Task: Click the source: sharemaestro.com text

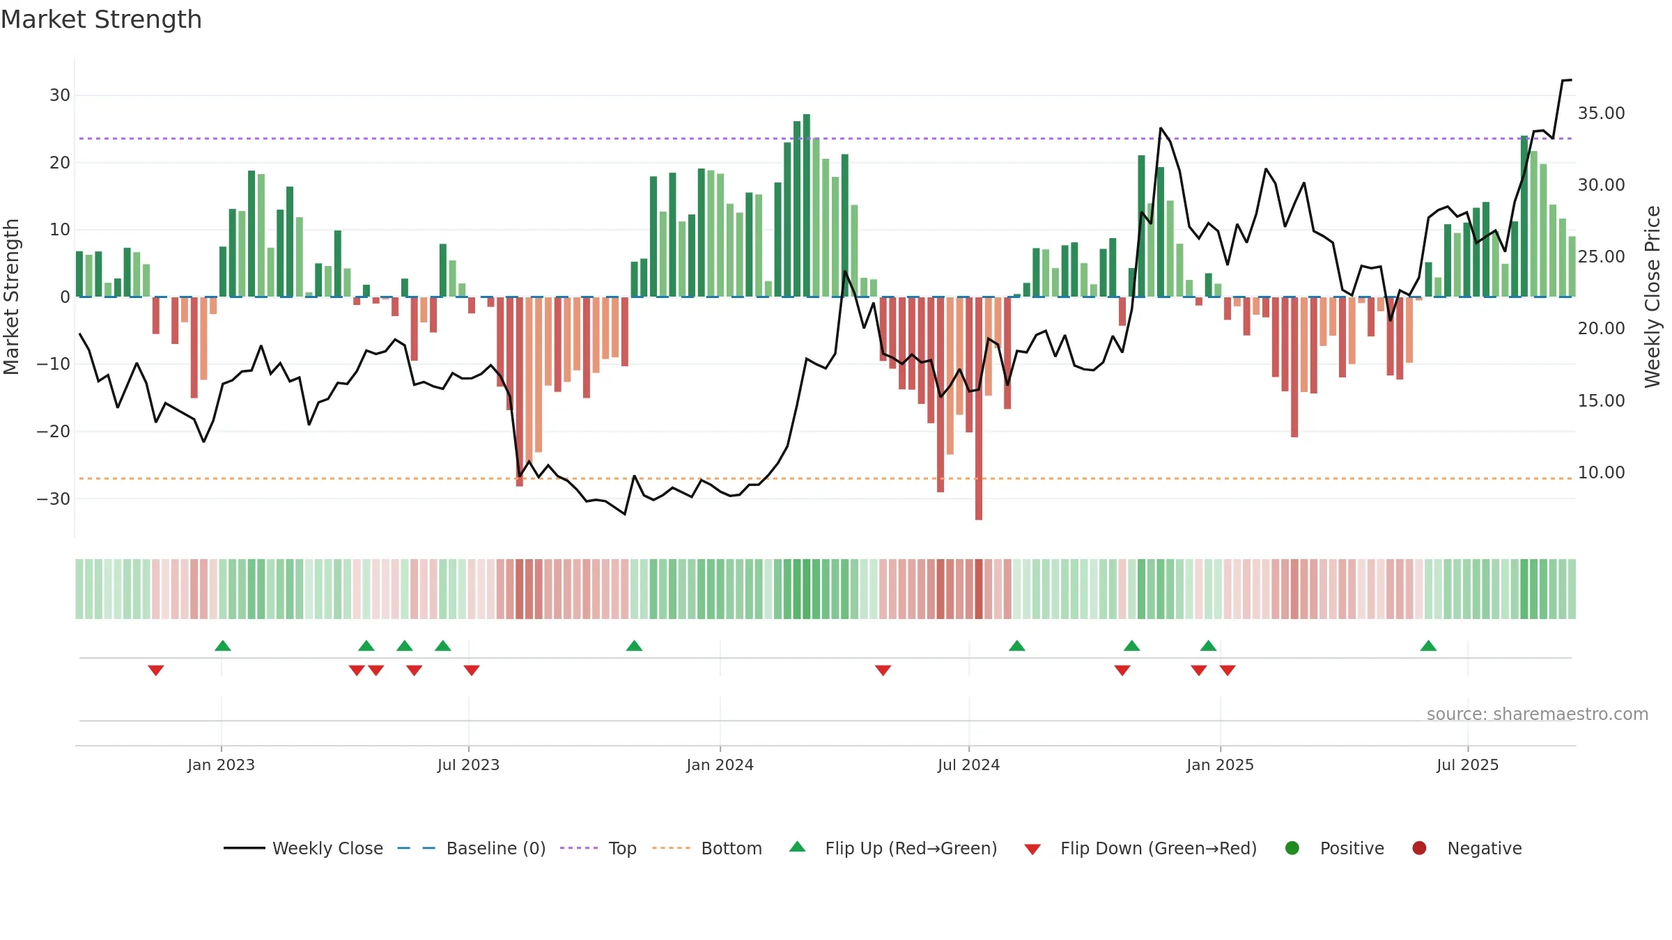Action: point(1538,714)
